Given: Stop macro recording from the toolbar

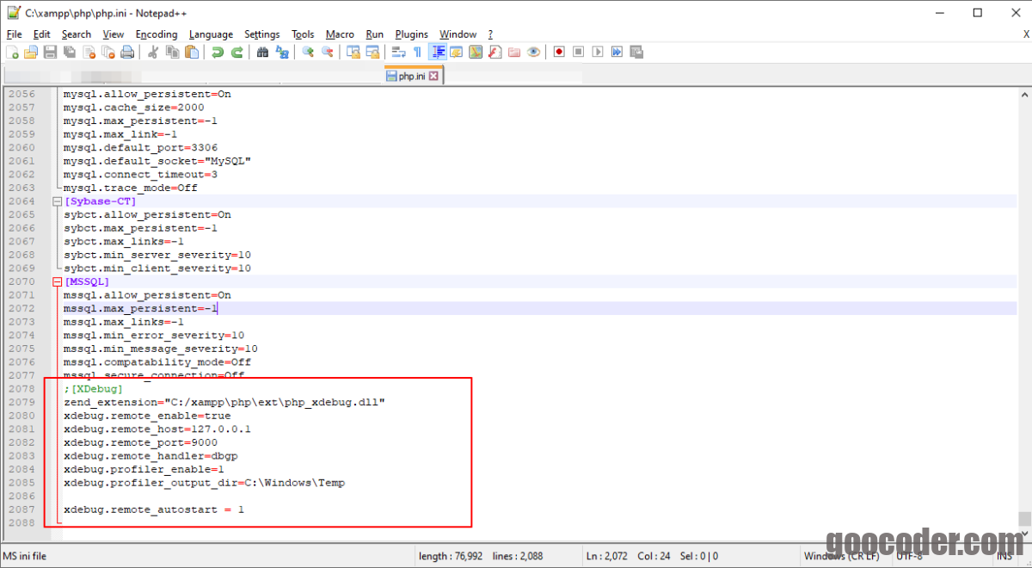Looking at the screenshot, I should tap(579, 52).
